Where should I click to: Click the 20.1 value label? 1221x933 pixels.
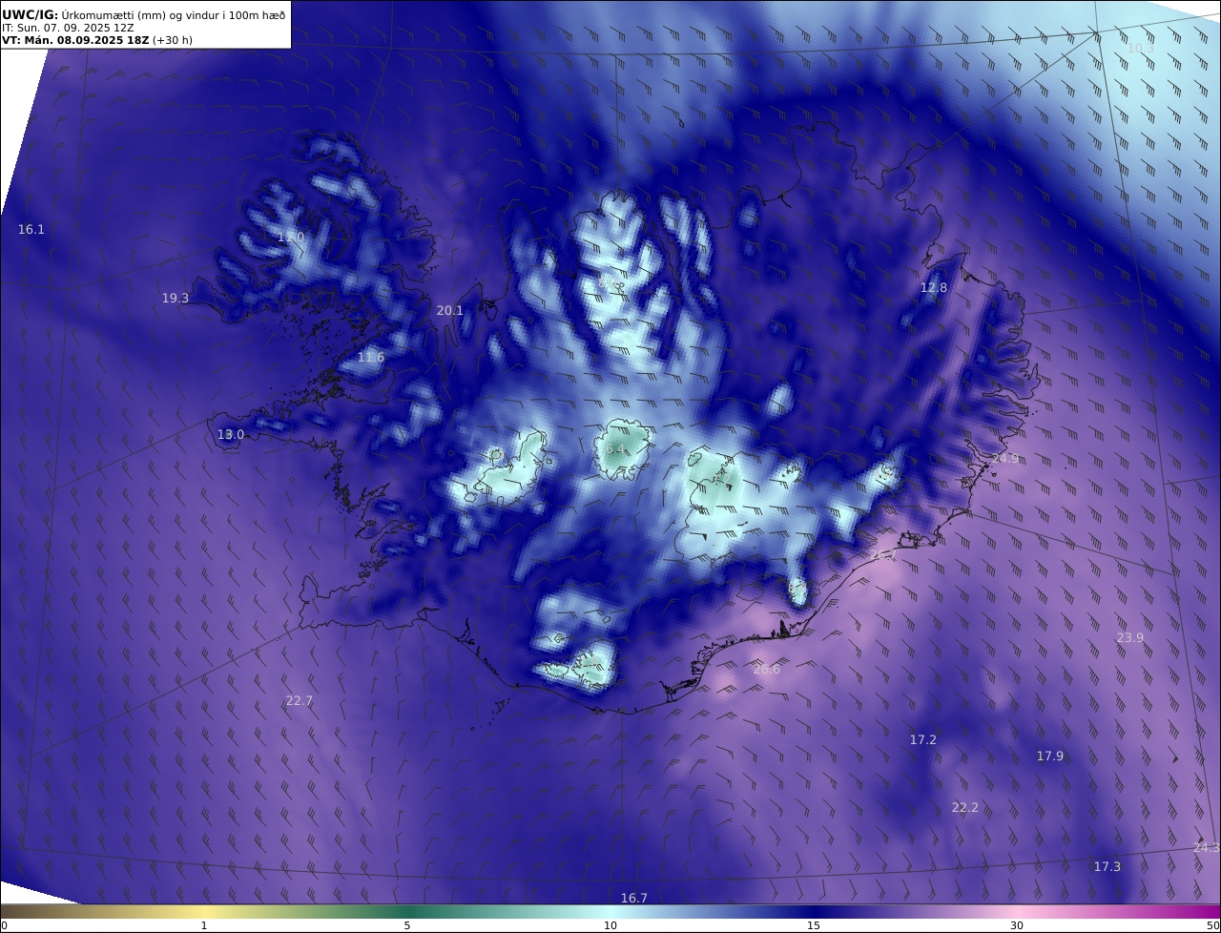point(450,311)
